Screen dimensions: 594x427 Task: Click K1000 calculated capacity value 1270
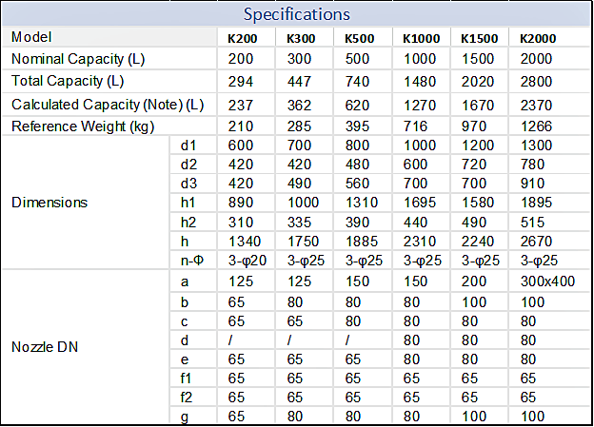pos(420,106)
